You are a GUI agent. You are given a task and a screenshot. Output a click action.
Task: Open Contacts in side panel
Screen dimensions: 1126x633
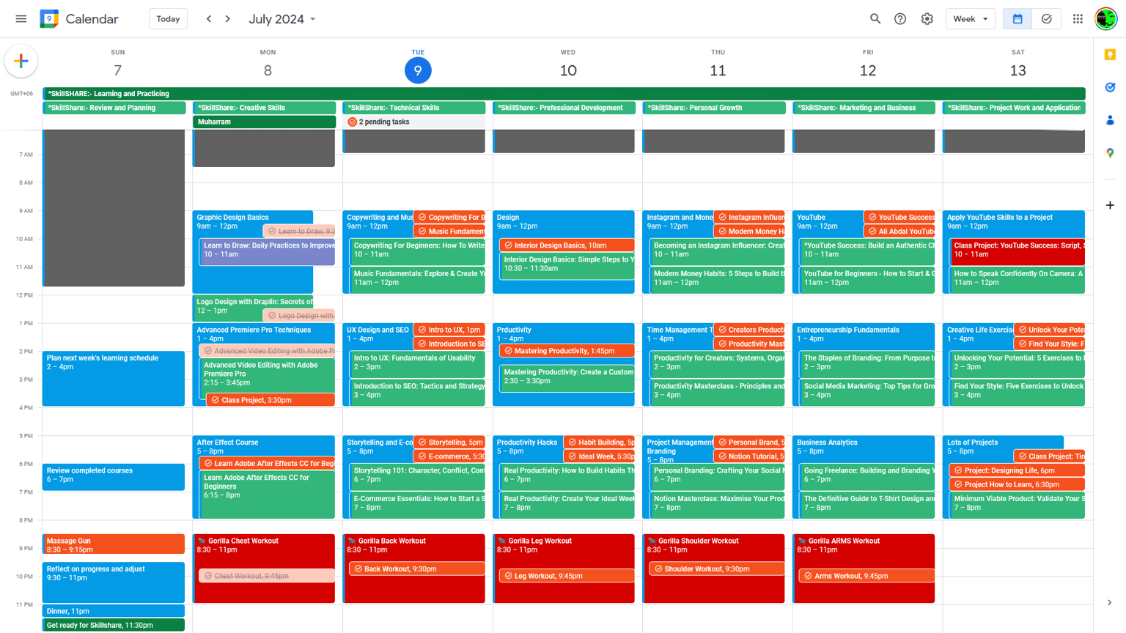click(1110, 120)
